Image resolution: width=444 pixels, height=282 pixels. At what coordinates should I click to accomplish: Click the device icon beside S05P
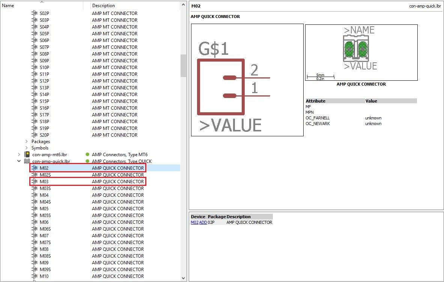[x=35, y=33]
